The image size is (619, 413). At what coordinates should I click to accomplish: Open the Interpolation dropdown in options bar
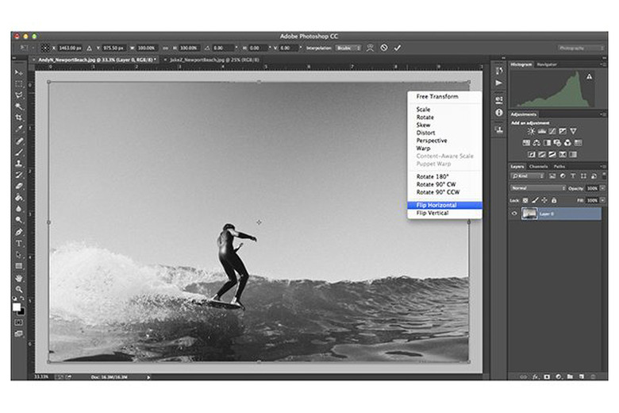(x=348, y=48)
